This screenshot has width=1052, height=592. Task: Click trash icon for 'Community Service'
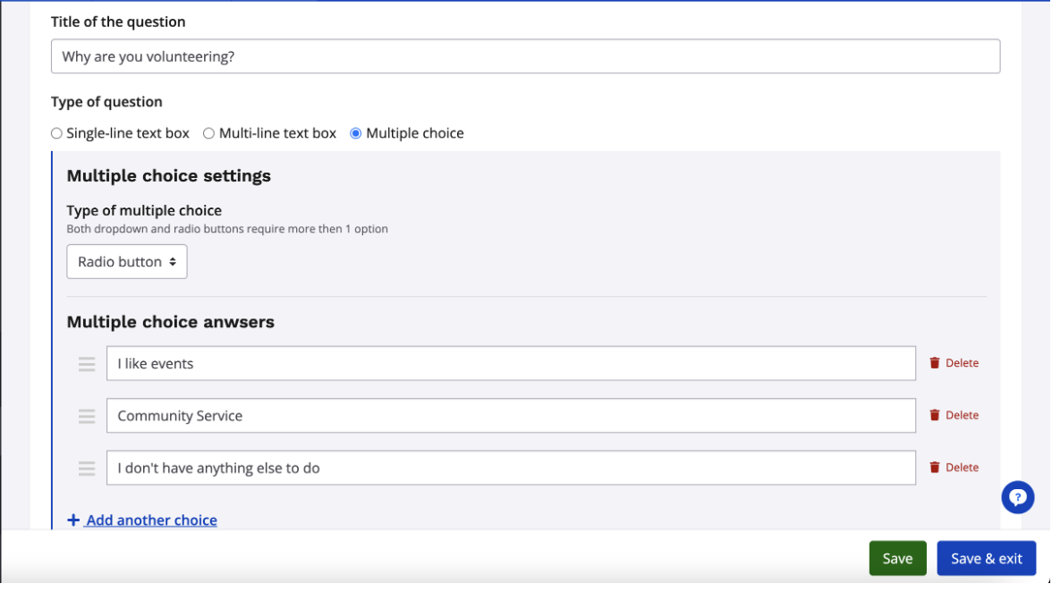935,415
